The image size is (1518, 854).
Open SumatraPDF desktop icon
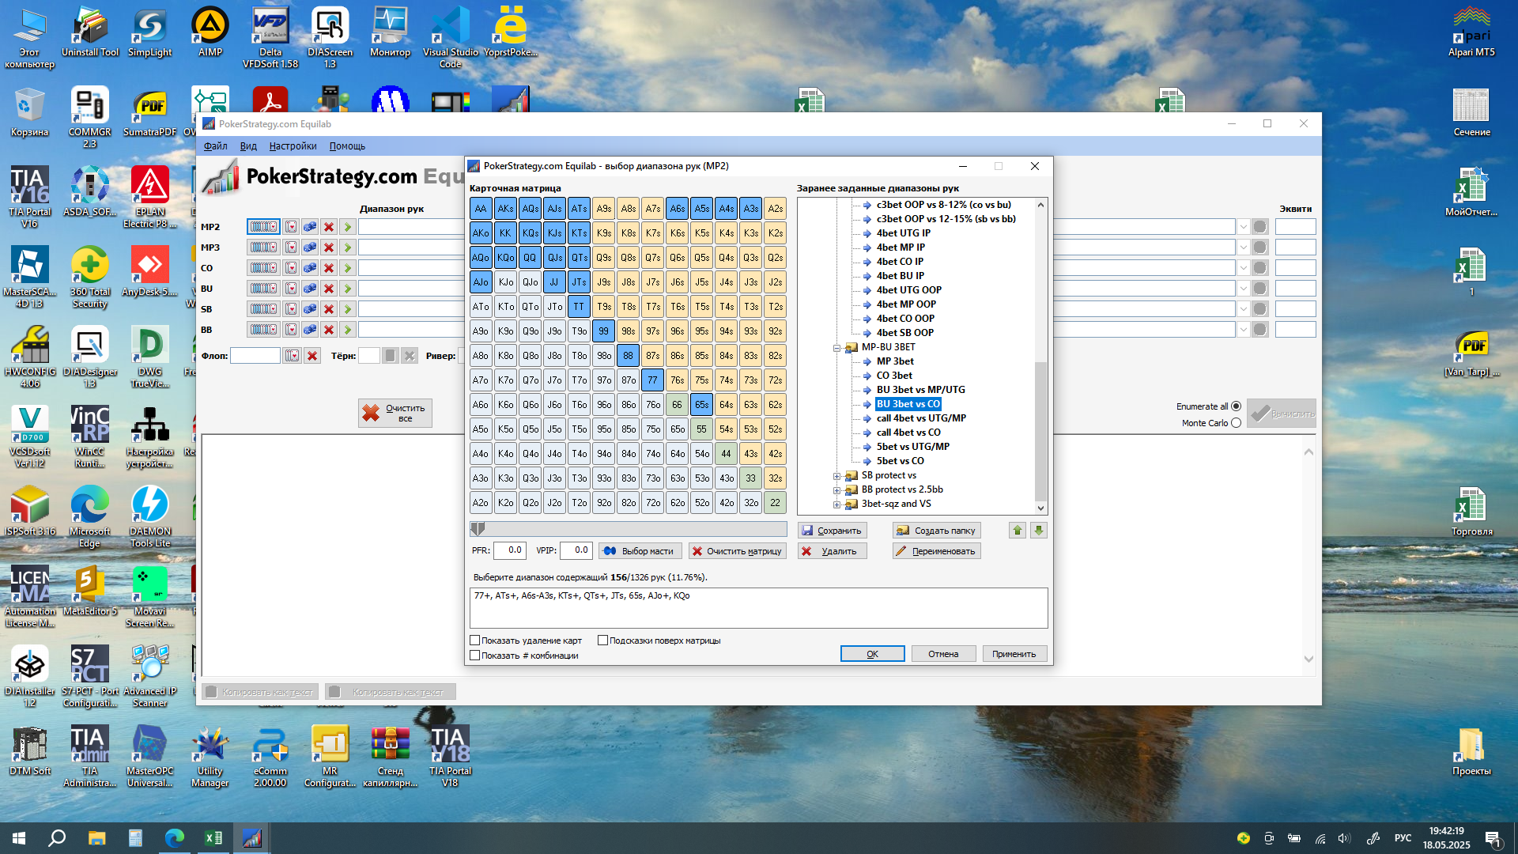click(150, 112)
